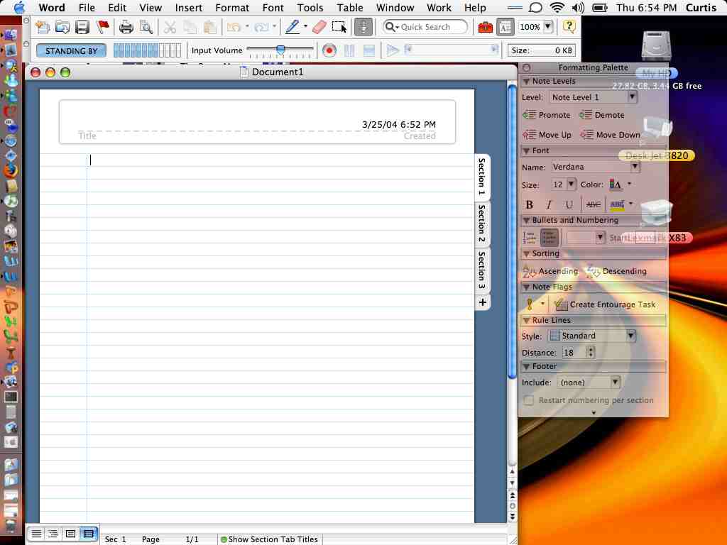Click the audio playback position bar
Image resolution: width=727 pixels, height=545 pixels.
point(452,49)
